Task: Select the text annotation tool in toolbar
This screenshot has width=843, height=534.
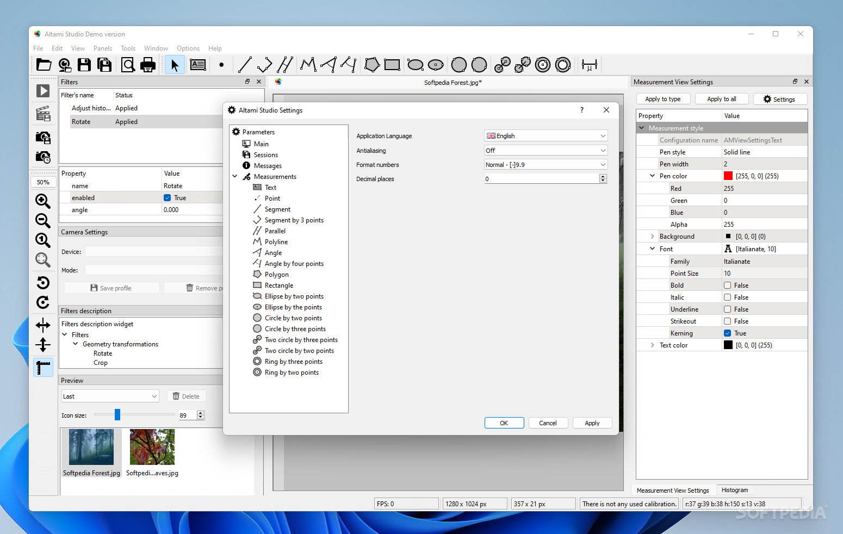Action: pyautogui.click(x=198, y=65)
